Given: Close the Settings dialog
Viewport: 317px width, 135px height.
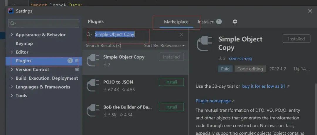Looking at the screenshot, I should [x=310, y=11].
